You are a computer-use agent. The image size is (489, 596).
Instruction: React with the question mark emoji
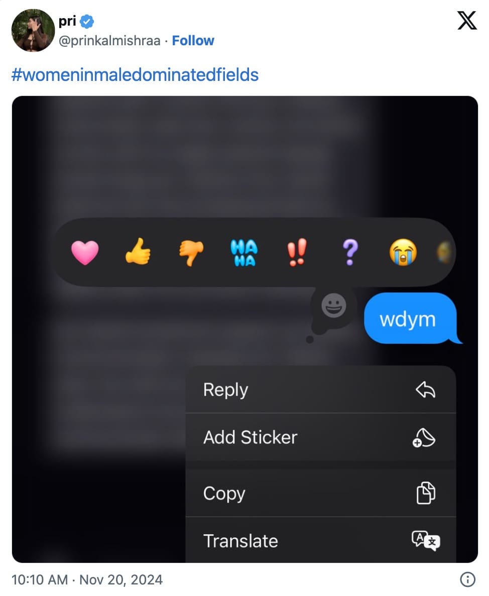pyautogui.click(x=349, y=253)
